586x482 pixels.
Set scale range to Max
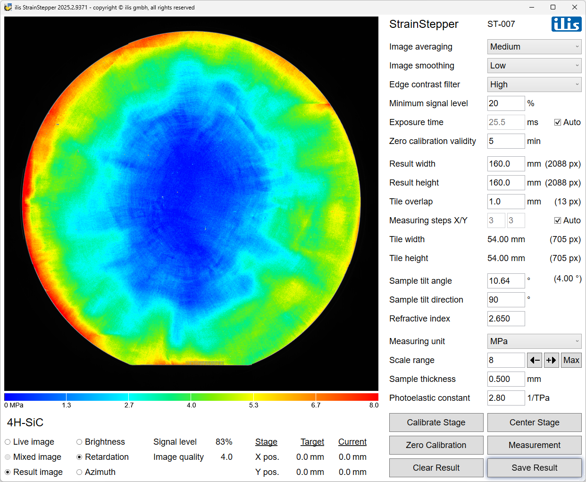571,360
